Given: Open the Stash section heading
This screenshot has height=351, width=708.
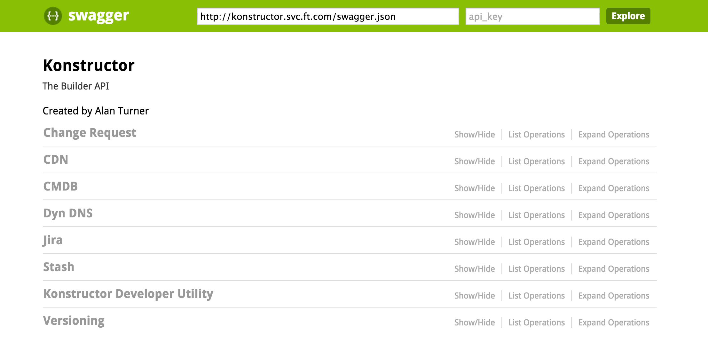Looking at the screenshot, I should pyautogui.click(x=59, y=267).
